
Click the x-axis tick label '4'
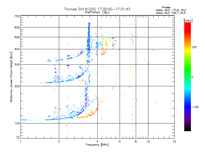click(97, 141)
